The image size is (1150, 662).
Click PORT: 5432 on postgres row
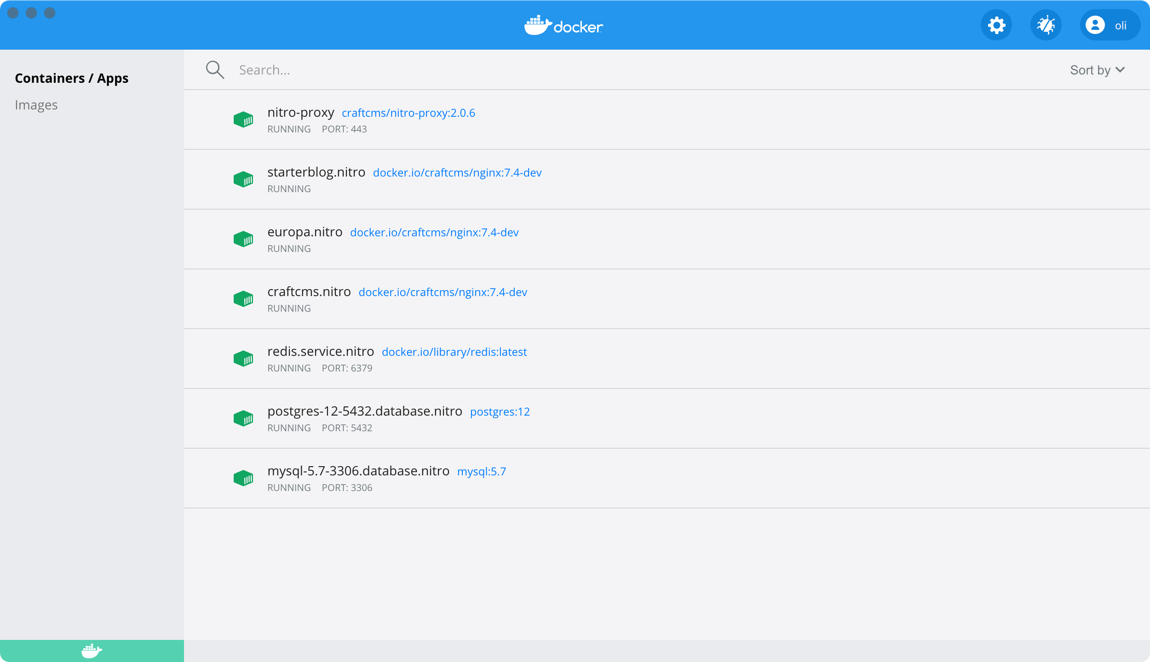347,428
